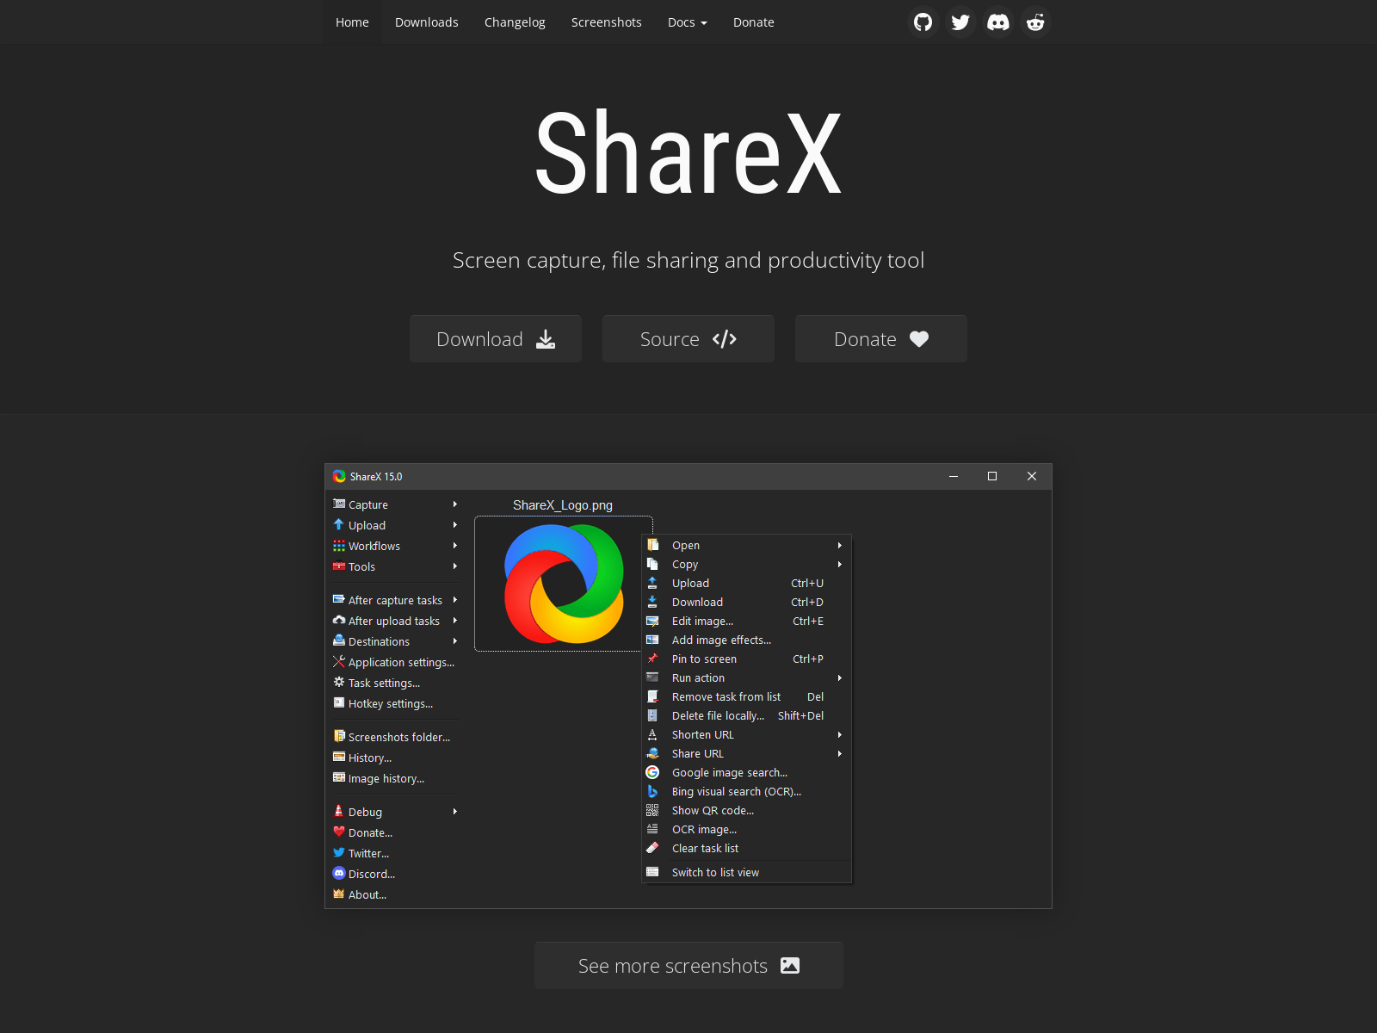Image resolution: width=1377 pixels, height=1033 pixels.
Task: Open the Screenshots nav item
Action: pos(607,22)
